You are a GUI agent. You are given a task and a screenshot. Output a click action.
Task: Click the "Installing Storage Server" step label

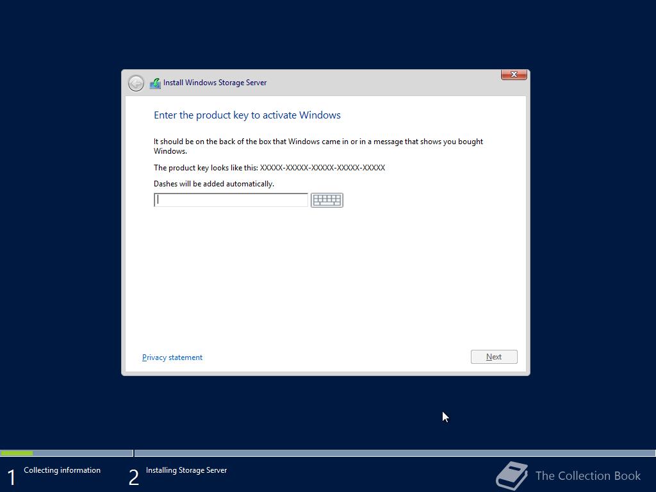(186, 470)
